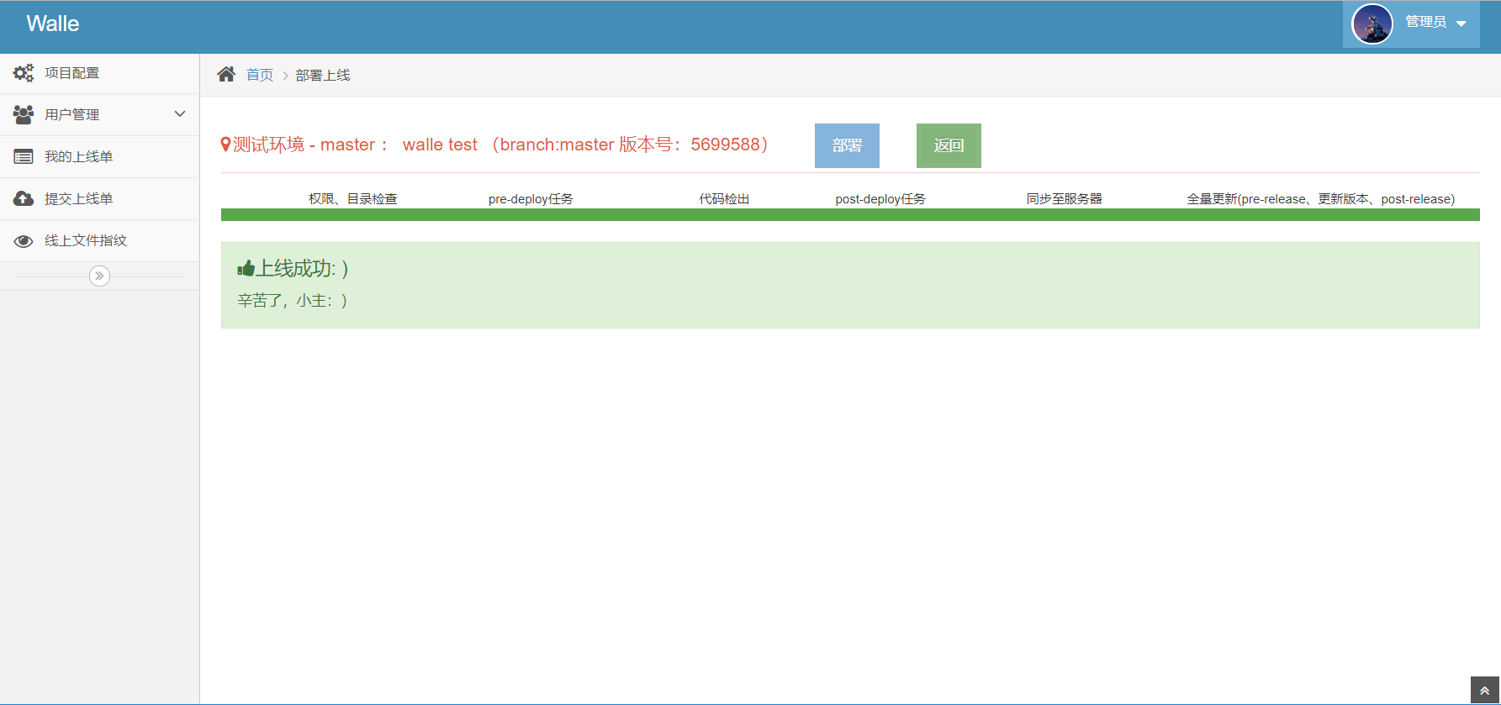Collapse the sidebar with the double-chevron toggle

click(x=99, y=276)
